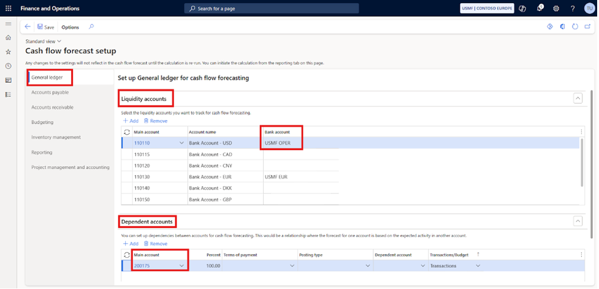Open the Standard view dropdown
Screen dimensions: 599x289
pos(44,41)
